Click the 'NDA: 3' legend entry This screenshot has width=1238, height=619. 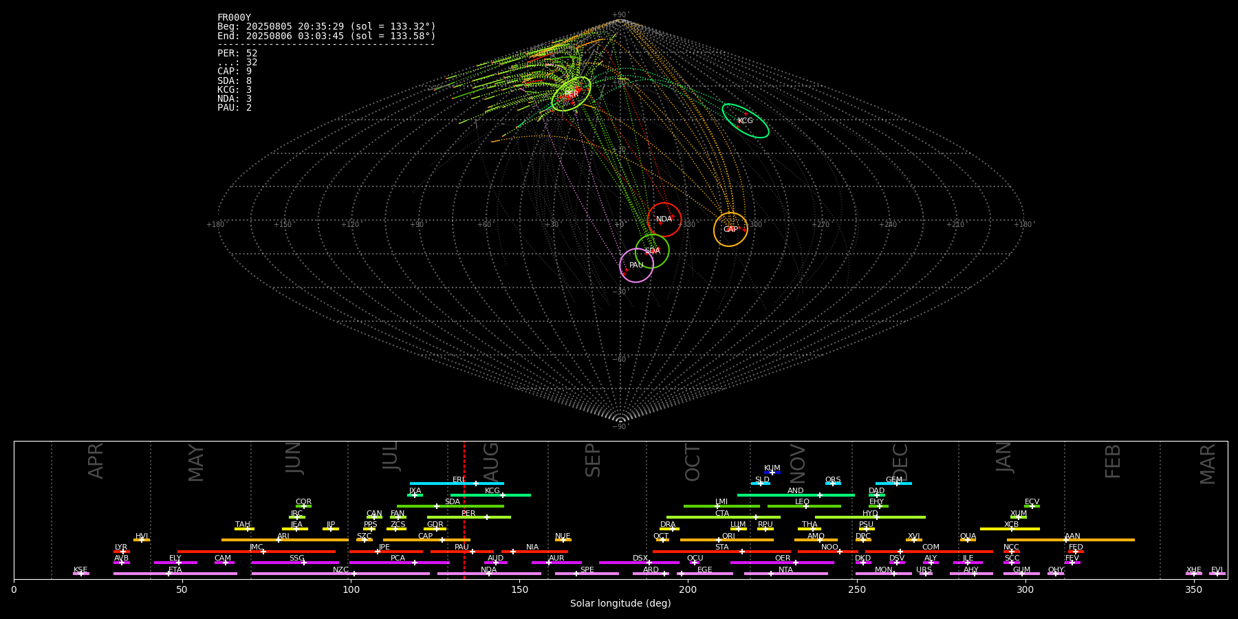coord(235,98)
